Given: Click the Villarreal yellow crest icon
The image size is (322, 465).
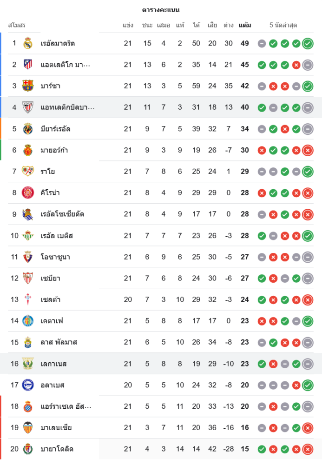Looking at the screenshot, I should coord(28,129).
